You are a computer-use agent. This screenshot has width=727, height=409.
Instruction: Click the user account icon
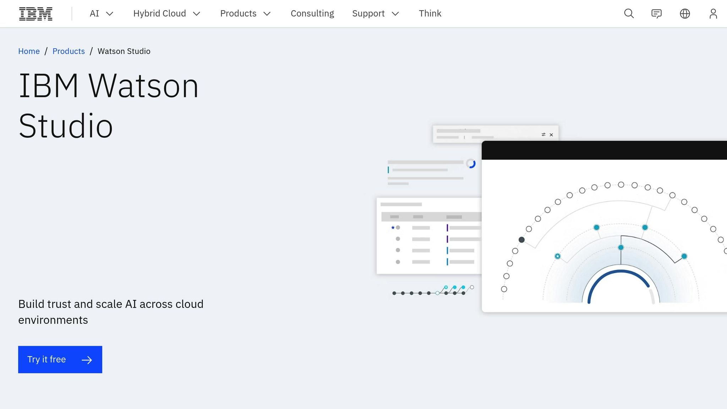(713, 13)
